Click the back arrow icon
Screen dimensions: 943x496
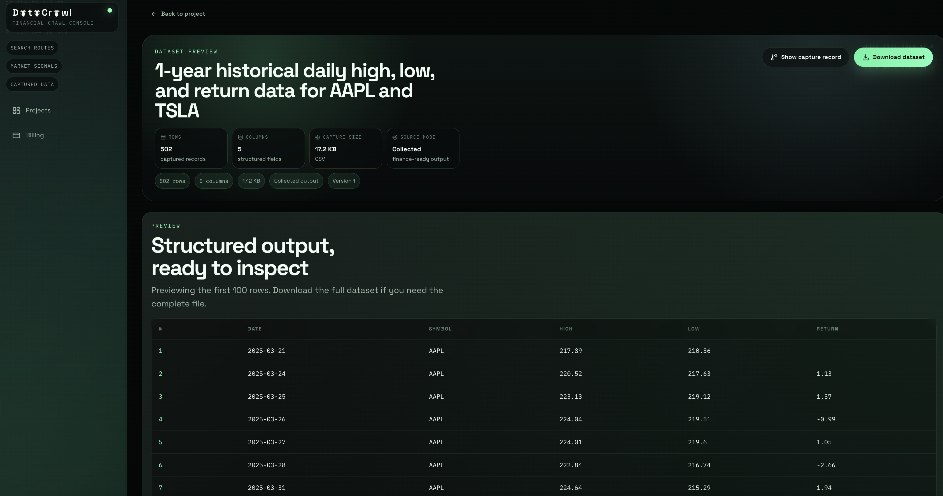point(154,14)
